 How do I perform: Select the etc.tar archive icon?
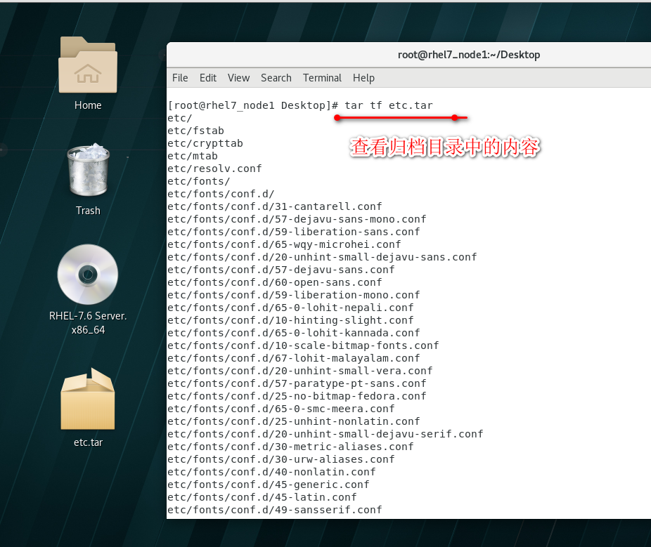click(x=88, y=399)
